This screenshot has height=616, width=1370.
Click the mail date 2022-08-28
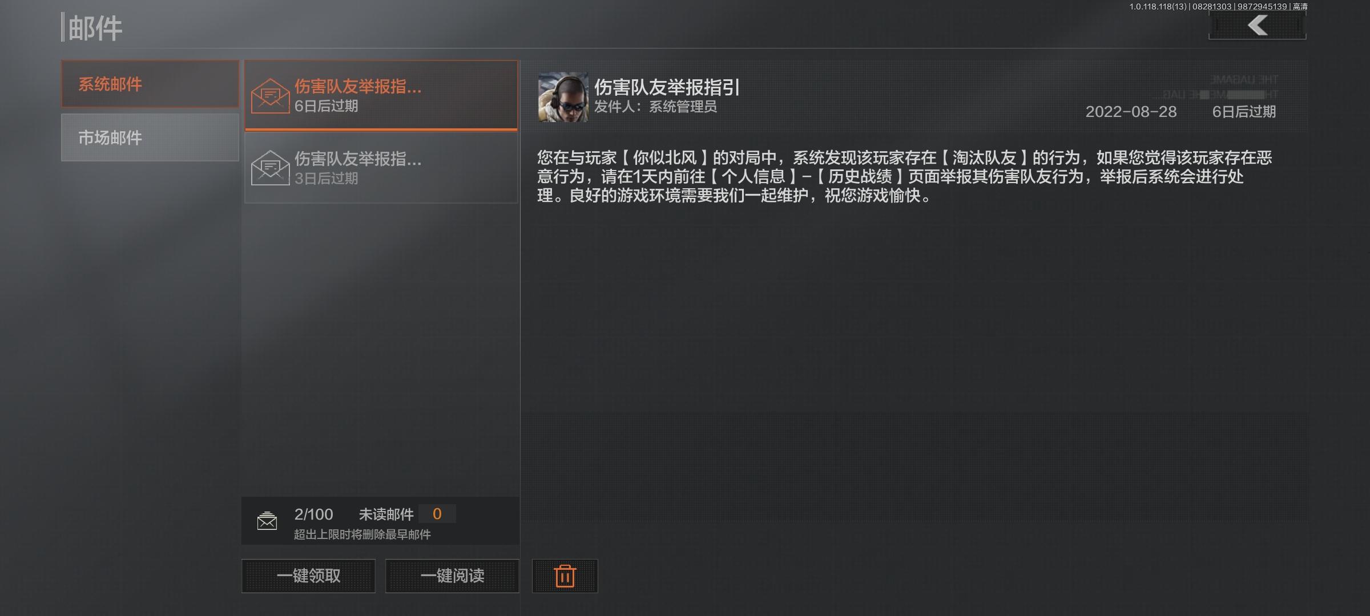pyautogui.click(x=1131, y=112)
